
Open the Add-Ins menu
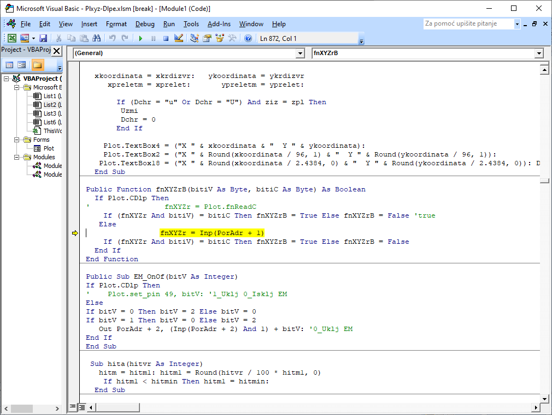tap(219, 24)
